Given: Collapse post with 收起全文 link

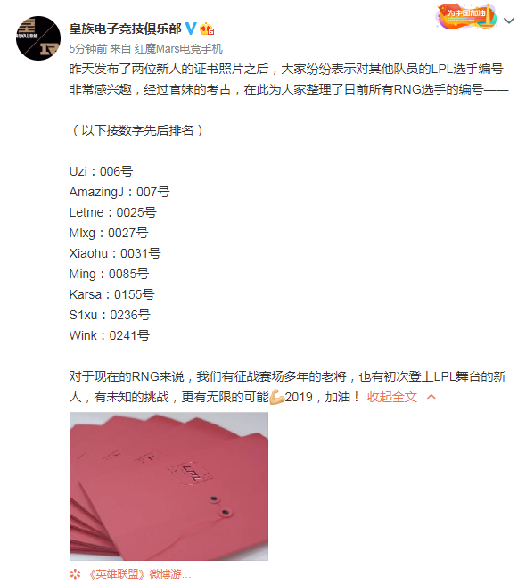Looking at the screenshot, I should click(x=391, y=397).
